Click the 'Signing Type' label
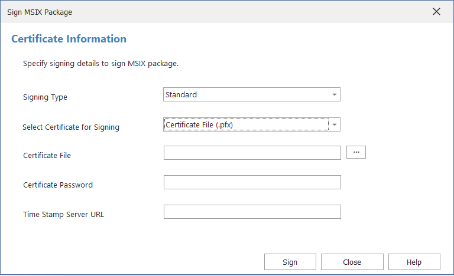This screenshot has height=276, width=454. (x=45, y=97)
